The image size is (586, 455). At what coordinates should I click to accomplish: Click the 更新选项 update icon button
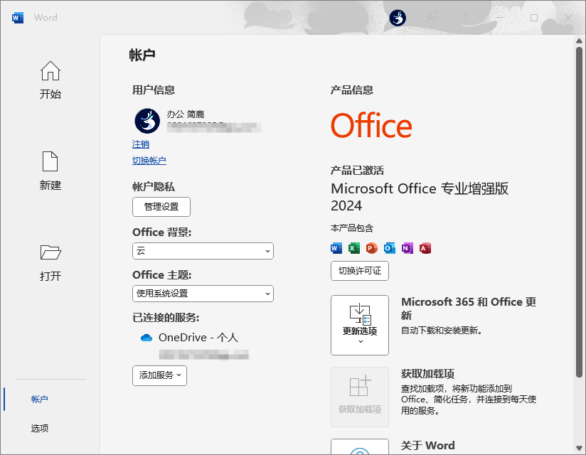click(x=360, y=325)
